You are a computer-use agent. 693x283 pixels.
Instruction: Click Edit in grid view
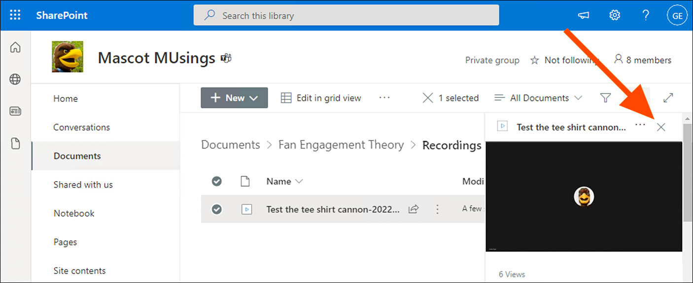tap(321, 98)
